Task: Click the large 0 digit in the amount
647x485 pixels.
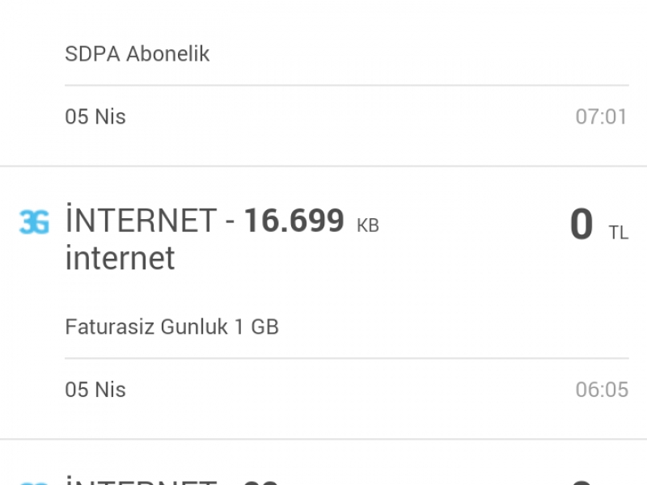Action: pyautogui.click(x=581, y=225)
